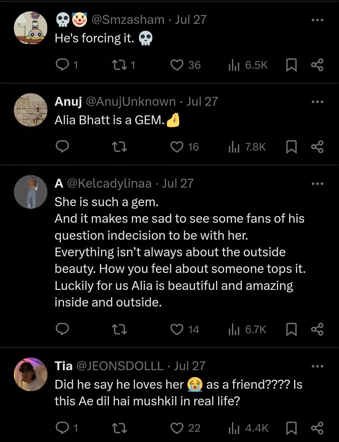Open more options for @Smzasham's tweet
The height and width of the screenshot is (442, 339).
coord(317,20)
